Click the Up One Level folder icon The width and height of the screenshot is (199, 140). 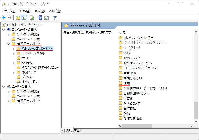(18, 17)
